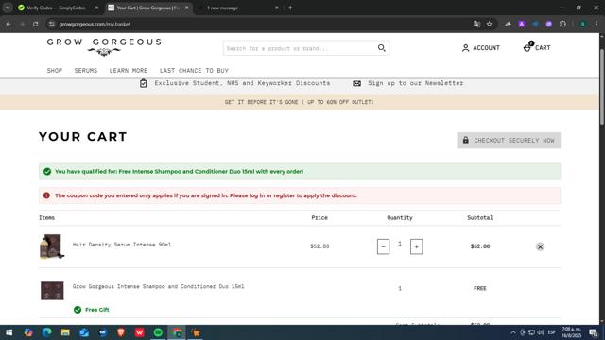Image resolution: width=605 pixels, height=340 pixels.
Task: Remove Hair Density Serum with X icon
Action: click(540, 246)
